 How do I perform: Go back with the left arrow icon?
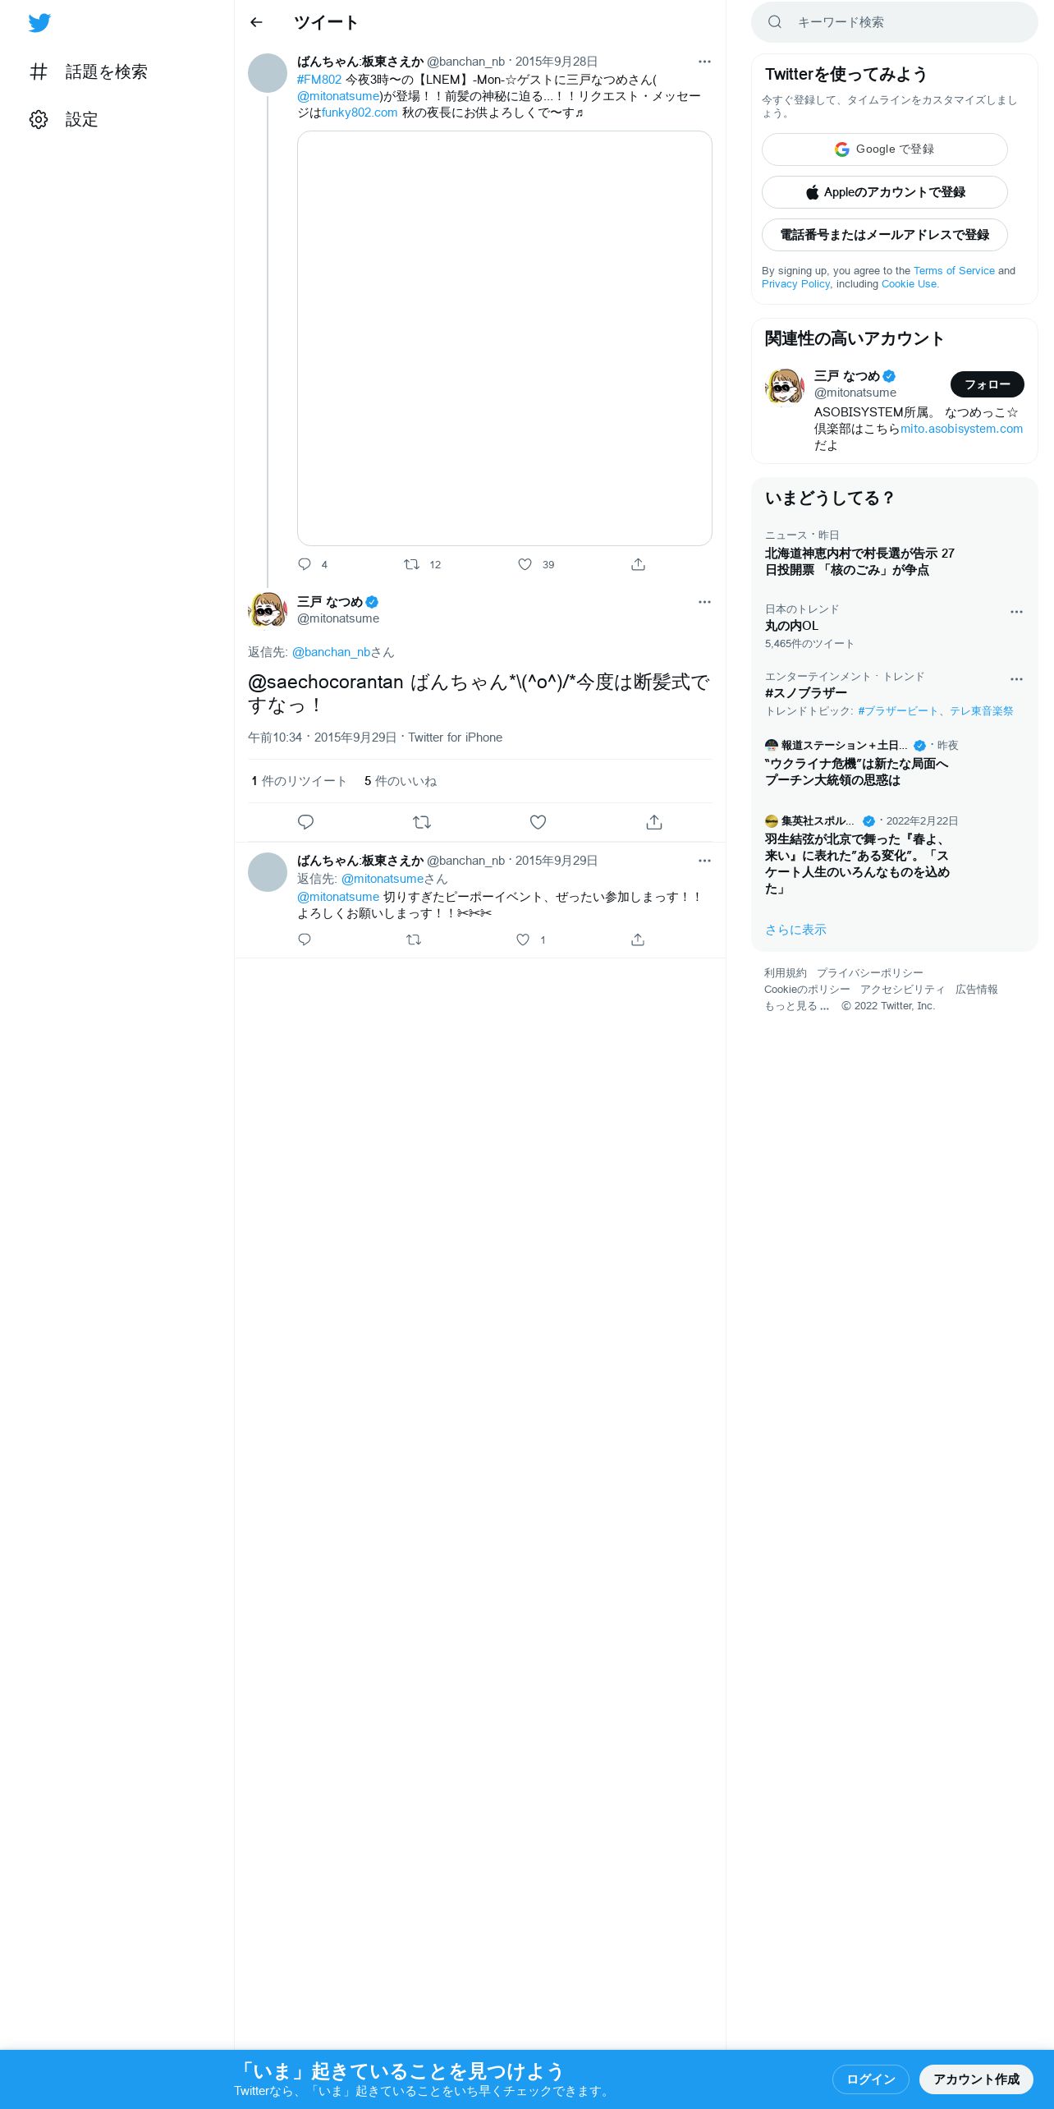click(256, 22)
